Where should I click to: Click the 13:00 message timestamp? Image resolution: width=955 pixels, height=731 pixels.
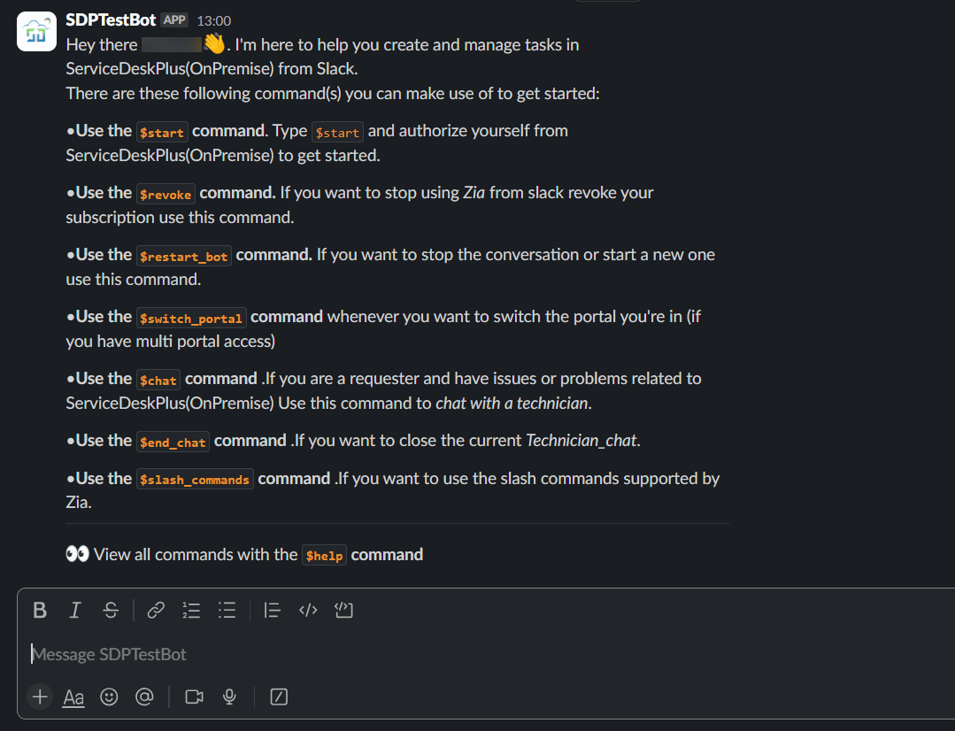pyautogui.click(x=214, y=20)
